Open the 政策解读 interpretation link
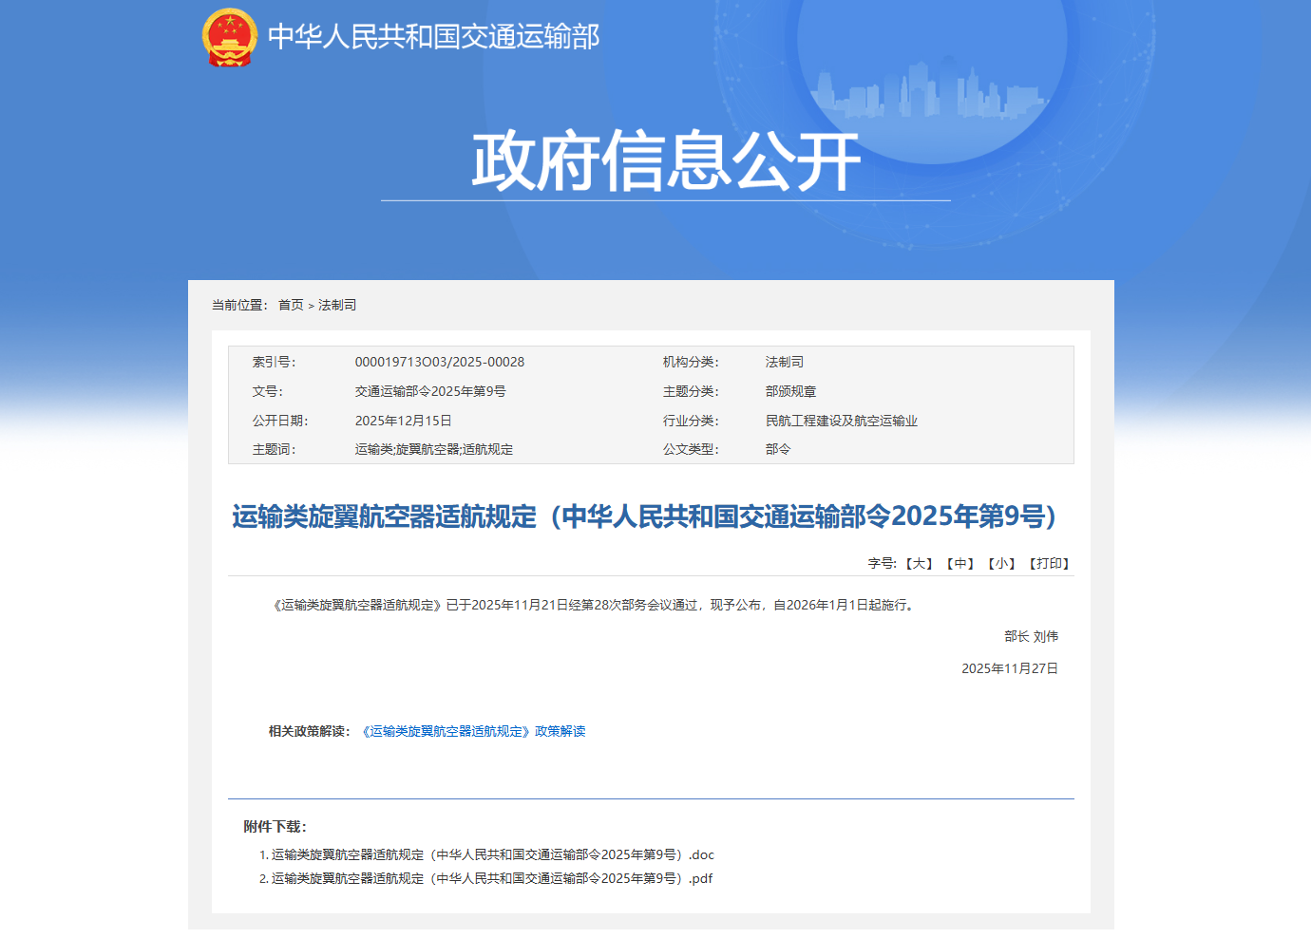This screenshot has width=1311, height=938. tap(475, 731)
